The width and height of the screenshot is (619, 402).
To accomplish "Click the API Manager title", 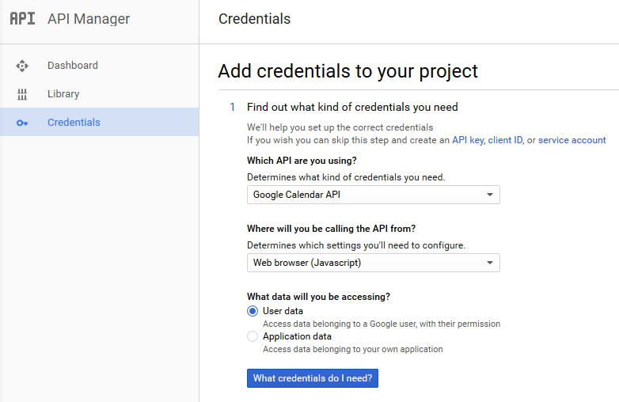I will click(x=89, y=18).
